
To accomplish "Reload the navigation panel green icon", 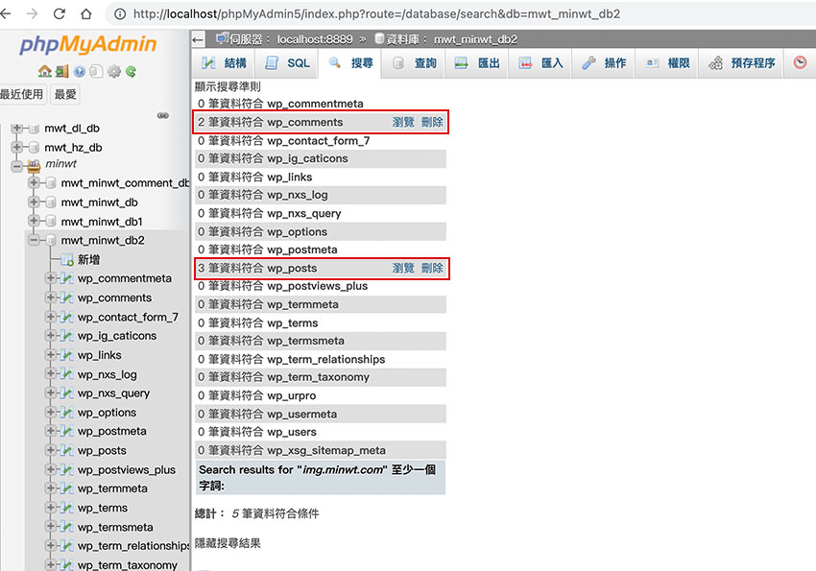I will [x=131, y=71].
